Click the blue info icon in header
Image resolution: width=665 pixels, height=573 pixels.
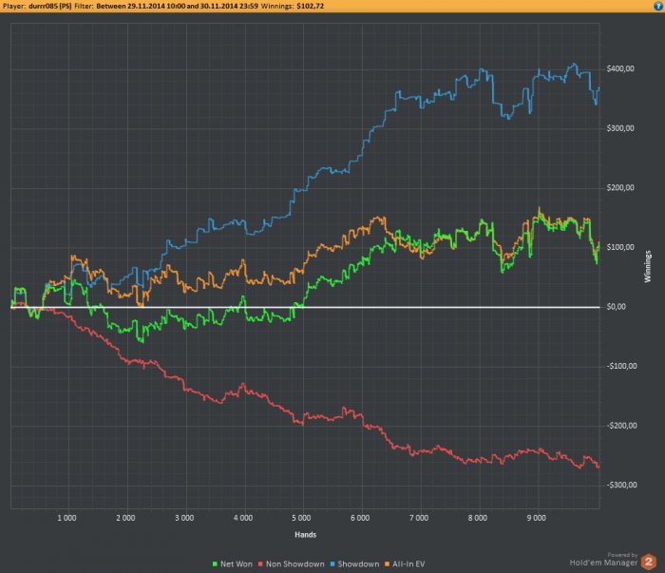tap(658, 6)
